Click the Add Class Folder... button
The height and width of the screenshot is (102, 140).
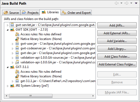(x=117, y=57)
